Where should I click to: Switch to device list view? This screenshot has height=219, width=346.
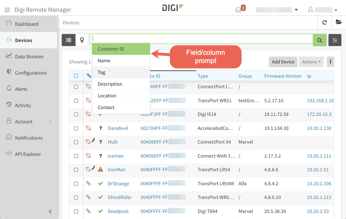tap(69, 40)
